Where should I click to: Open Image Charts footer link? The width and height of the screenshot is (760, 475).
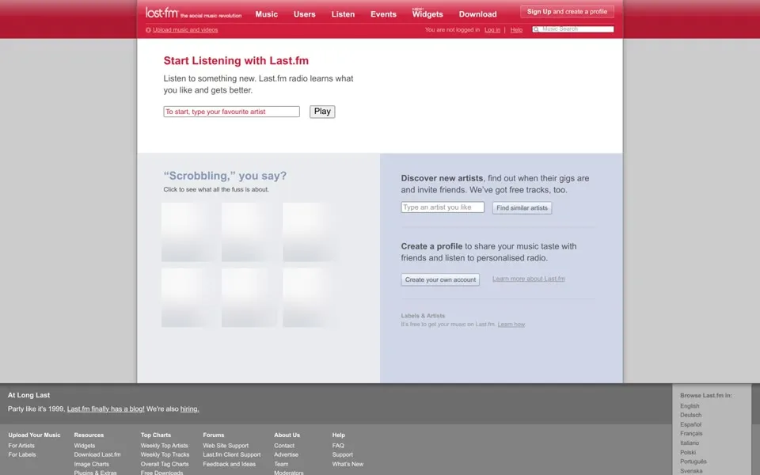92,464
